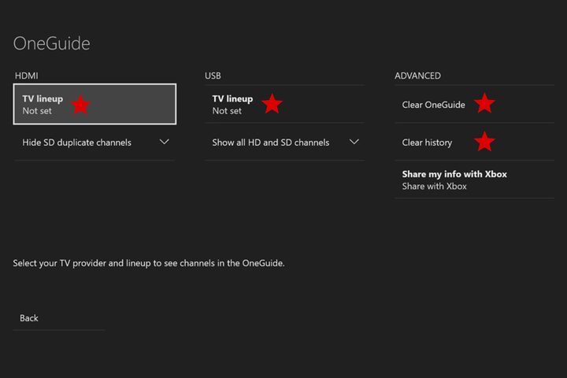Click the red star next to Clear history
Screen dimensions: 567x378
(484, 141)
